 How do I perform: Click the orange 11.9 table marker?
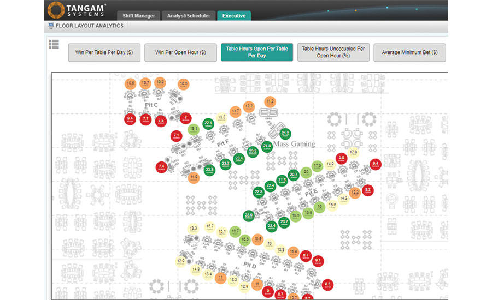point(194,178)
